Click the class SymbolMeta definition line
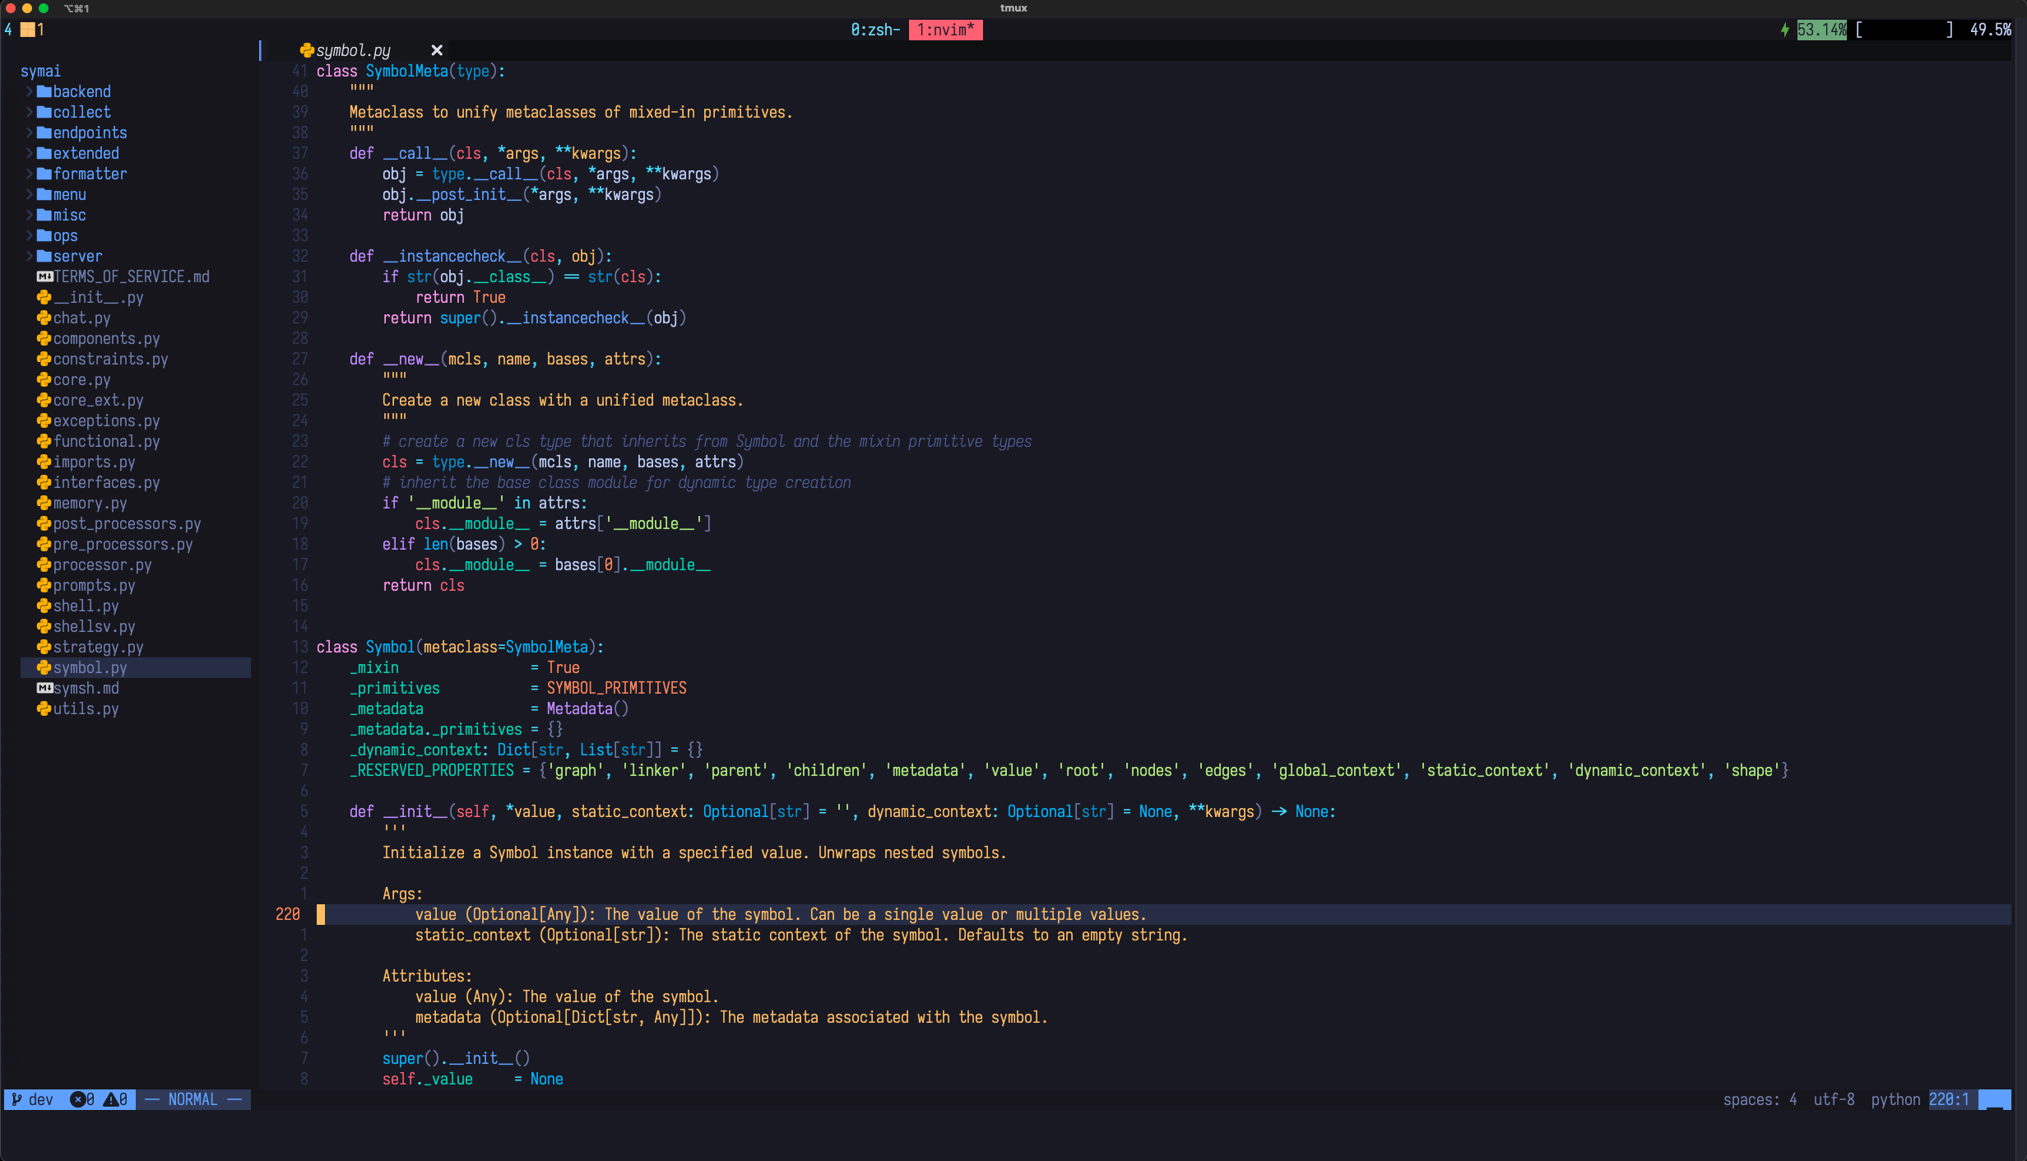Image resolution: width=2027 pixels, height=1161 pixels. 411,71
